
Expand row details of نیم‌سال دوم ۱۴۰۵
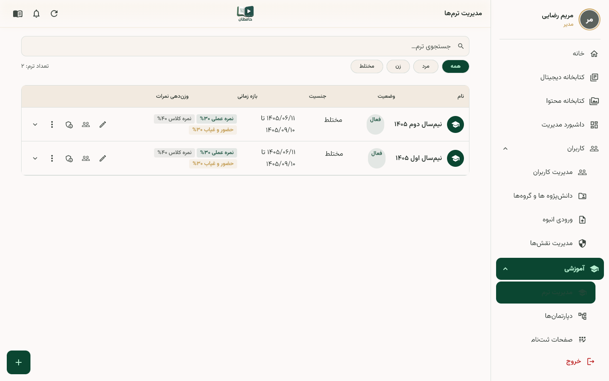pyautogui.click(x=35, y=124)
